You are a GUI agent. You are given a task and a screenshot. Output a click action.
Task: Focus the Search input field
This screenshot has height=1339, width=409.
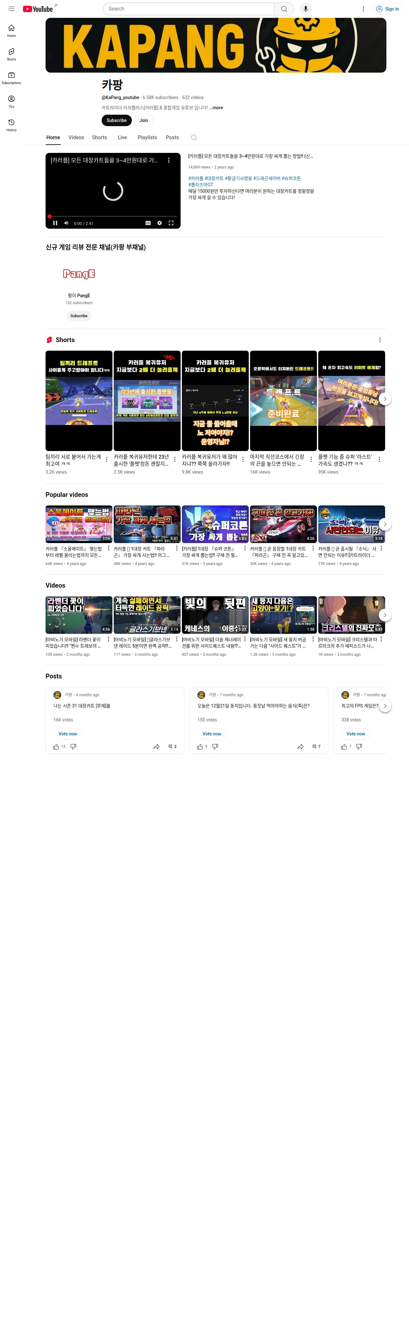click(x=189, y=9)
